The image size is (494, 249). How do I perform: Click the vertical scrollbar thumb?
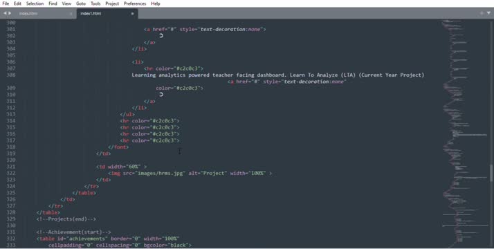point(491,172)
